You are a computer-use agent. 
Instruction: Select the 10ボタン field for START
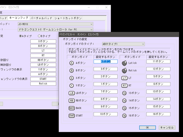click(x=106, y=114)
